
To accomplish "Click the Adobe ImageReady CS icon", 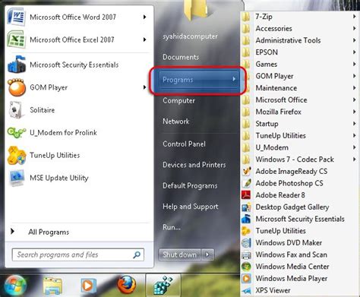I will click(x=246, y=172).
